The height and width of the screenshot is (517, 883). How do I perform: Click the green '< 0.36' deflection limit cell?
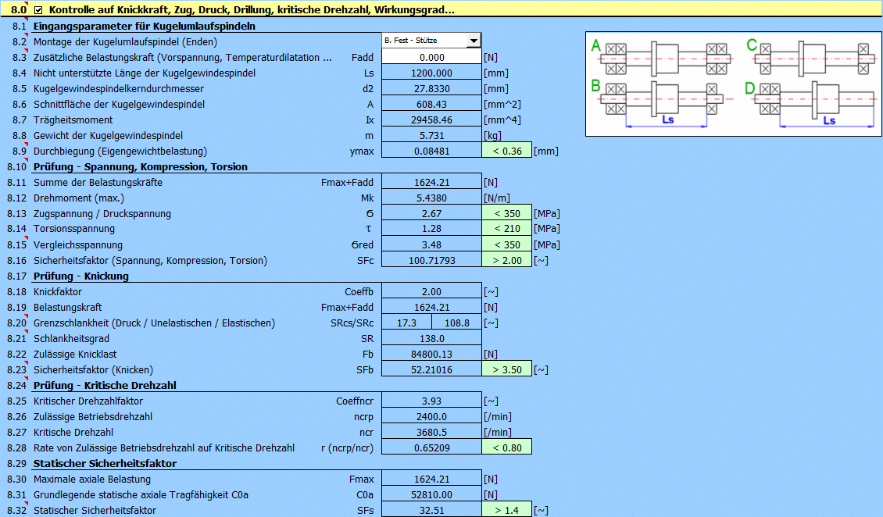pos(506,151)
